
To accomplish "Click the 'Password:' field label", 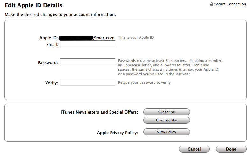I will [x=48, y=62].
